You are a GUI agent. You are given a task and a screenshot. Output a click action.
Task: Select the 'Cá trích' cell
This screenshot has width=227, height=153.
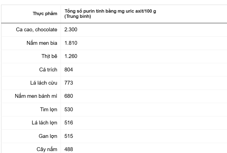(48, 70)
